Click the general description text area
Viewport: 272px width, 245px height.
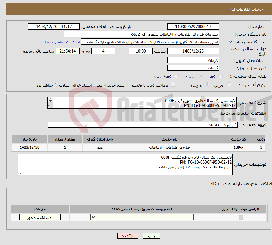(142, 103)
